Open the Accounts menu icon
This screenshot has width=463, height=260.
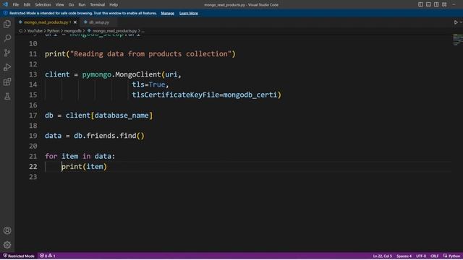[x=7, y=230]
